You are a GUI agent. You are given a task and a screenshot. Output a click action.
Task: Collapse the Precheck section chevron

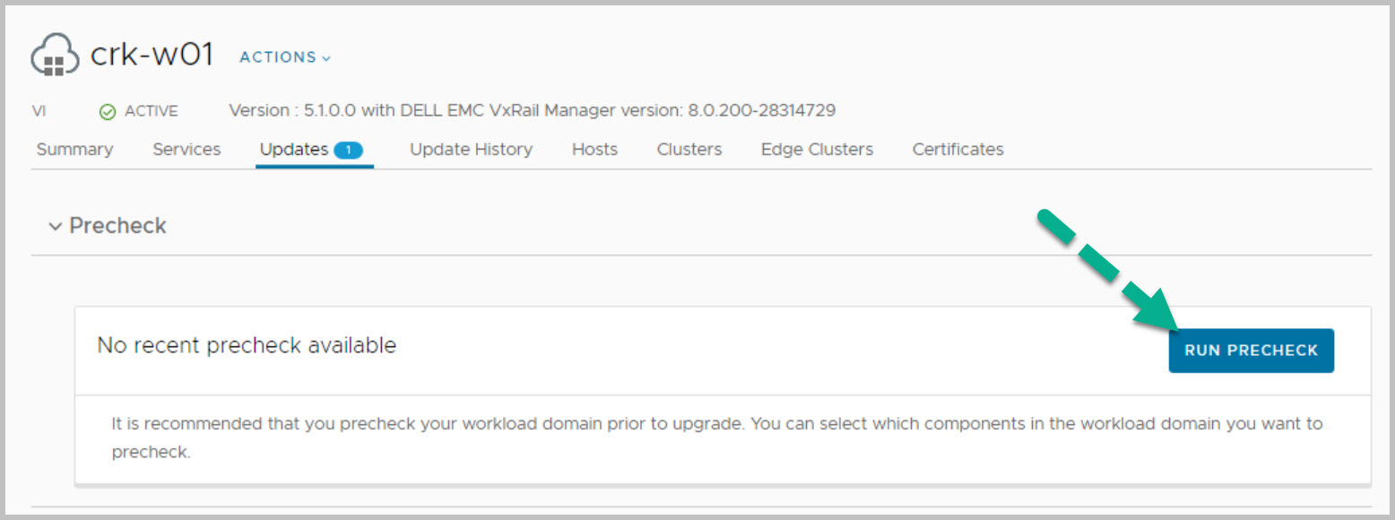click(56, 226)
